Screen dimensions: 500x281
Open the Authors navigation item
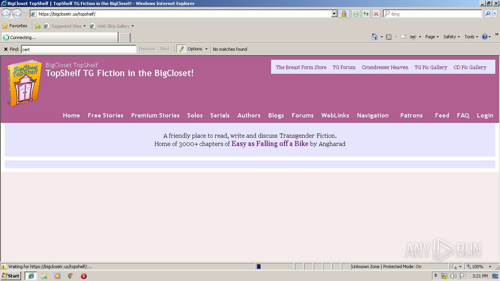(x=249, y=116)
